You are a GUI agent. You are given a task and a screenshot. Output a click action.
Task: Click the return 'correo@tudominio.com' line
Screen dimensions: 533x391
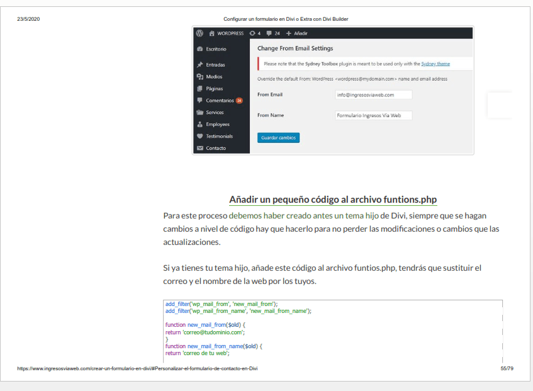pos(205,332)
